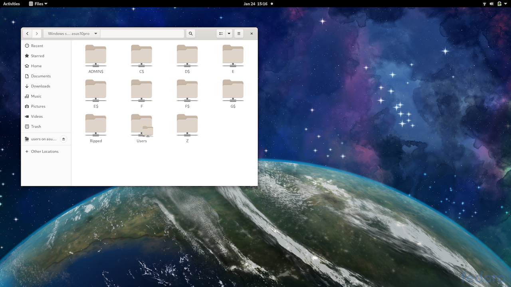Go back with the left arrow button

[x=27, y=33]
